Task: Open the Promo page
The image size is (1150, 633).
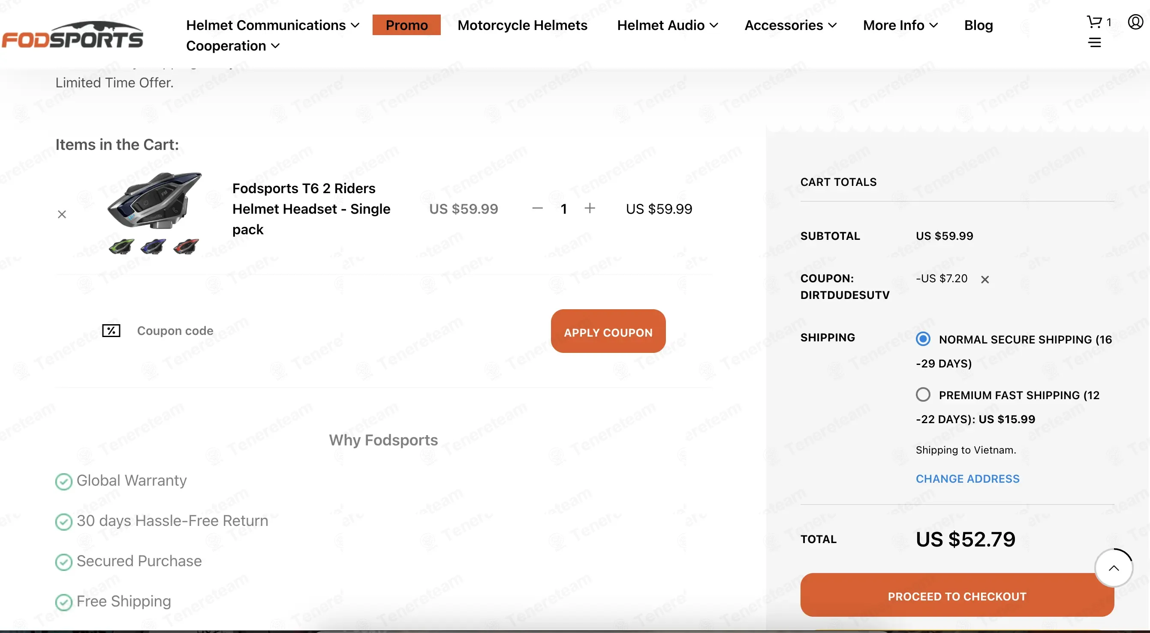Action: [x=406, y=25]
